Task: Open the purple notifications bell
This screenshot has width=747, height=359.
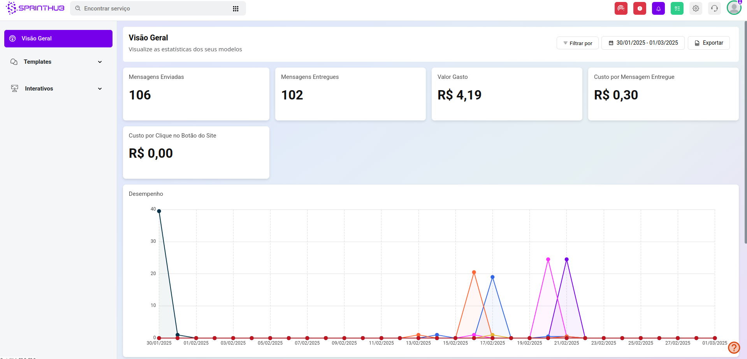Action: pos(658,9)
